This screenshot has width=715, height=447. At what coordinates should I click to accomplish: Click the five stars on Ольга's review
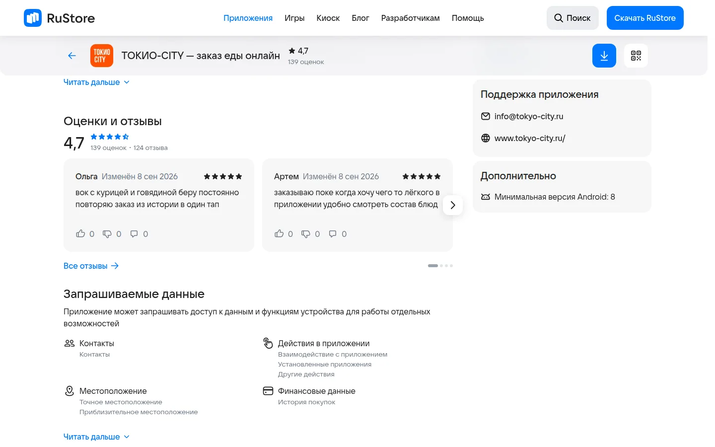pos(223,176)
